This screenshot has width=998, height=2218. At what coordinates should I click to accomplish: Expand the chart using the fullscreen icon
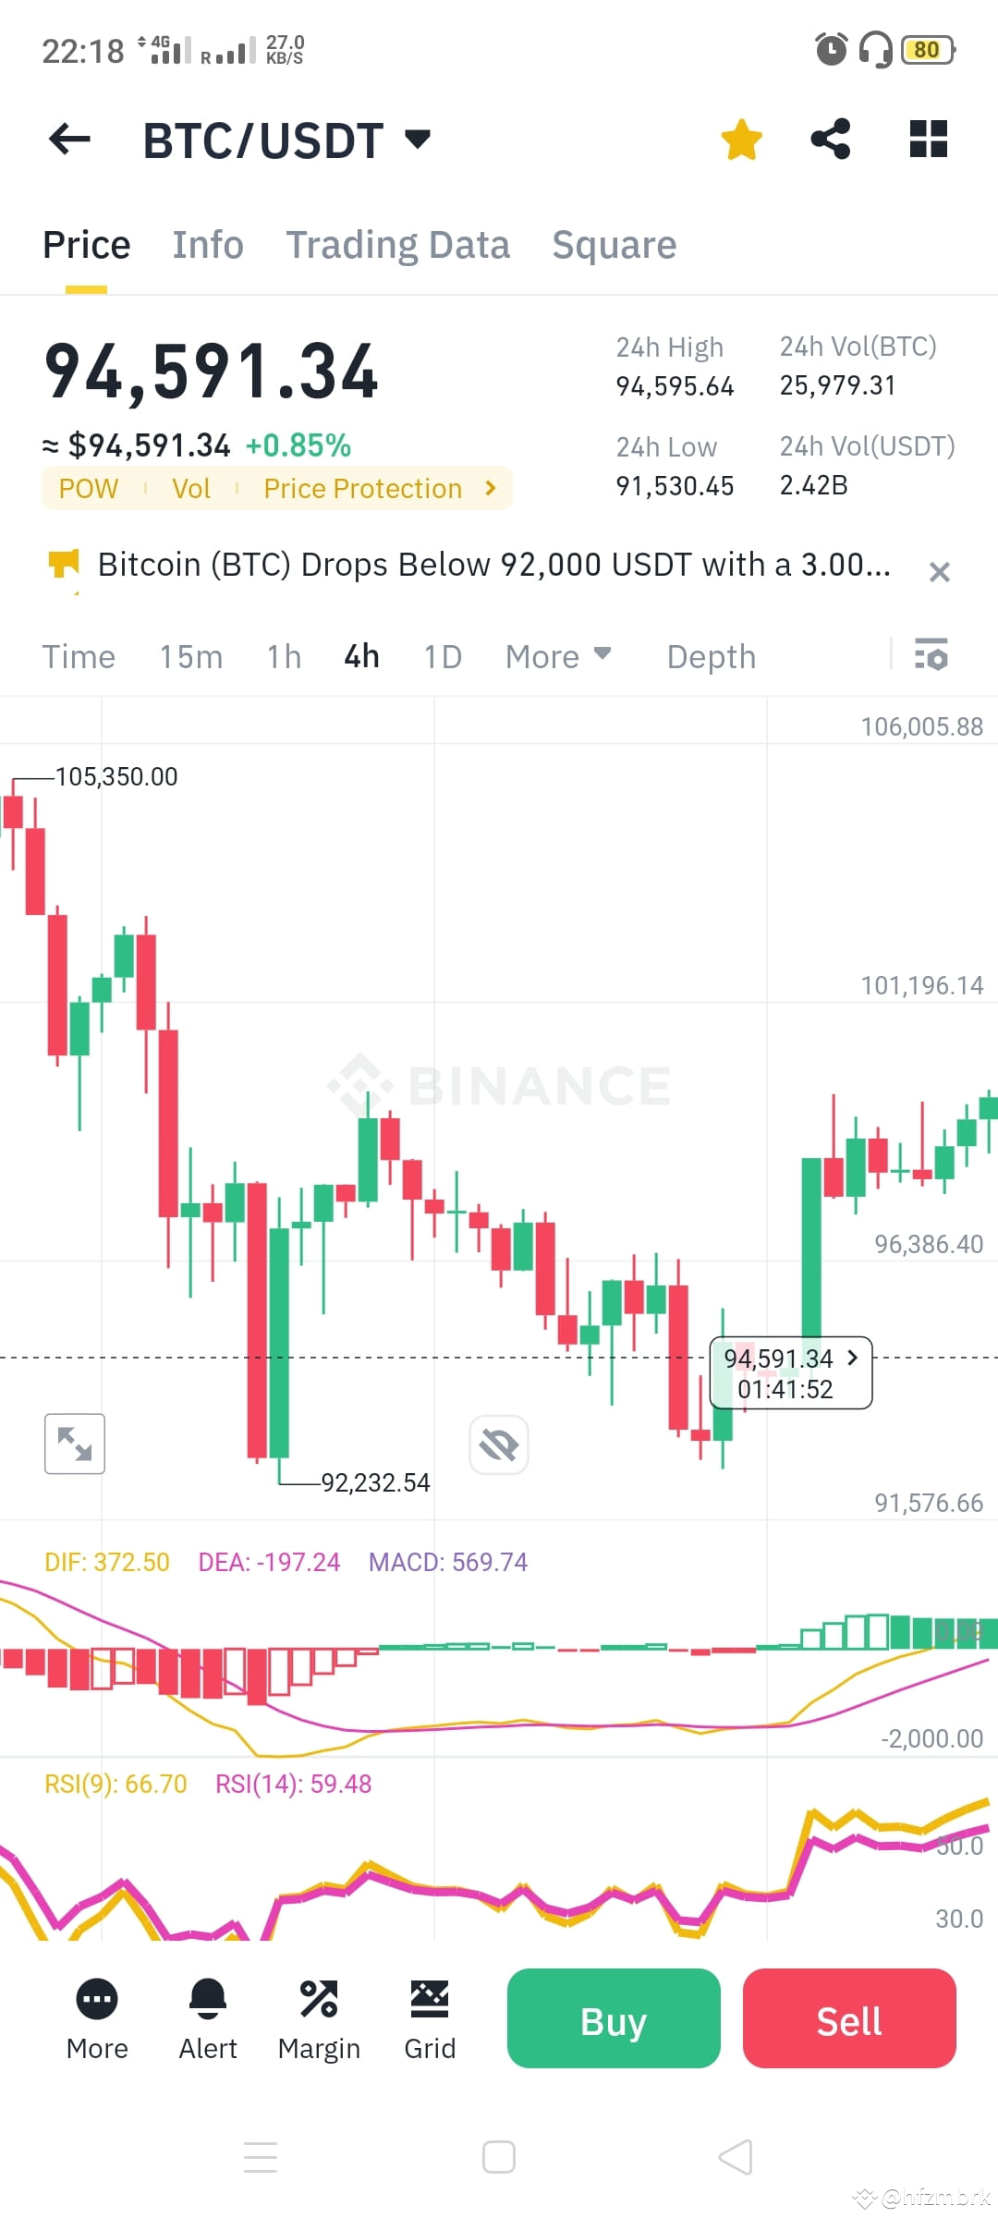point(74,1444)
